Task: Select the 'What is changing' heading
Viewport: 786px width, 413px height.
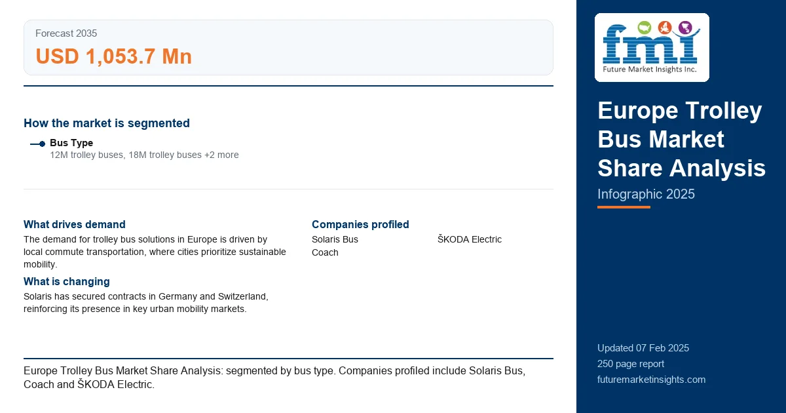Action: (67, 281)
